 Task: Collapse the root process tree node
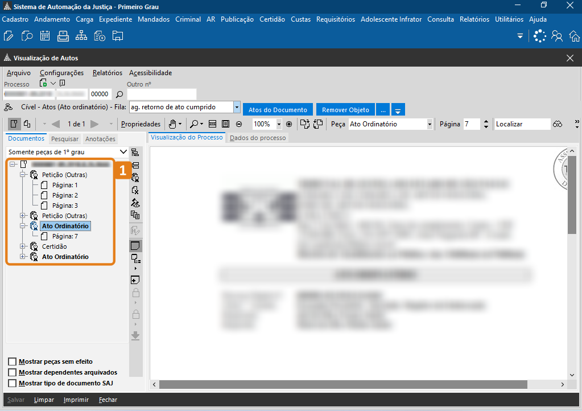pos(13,164)
